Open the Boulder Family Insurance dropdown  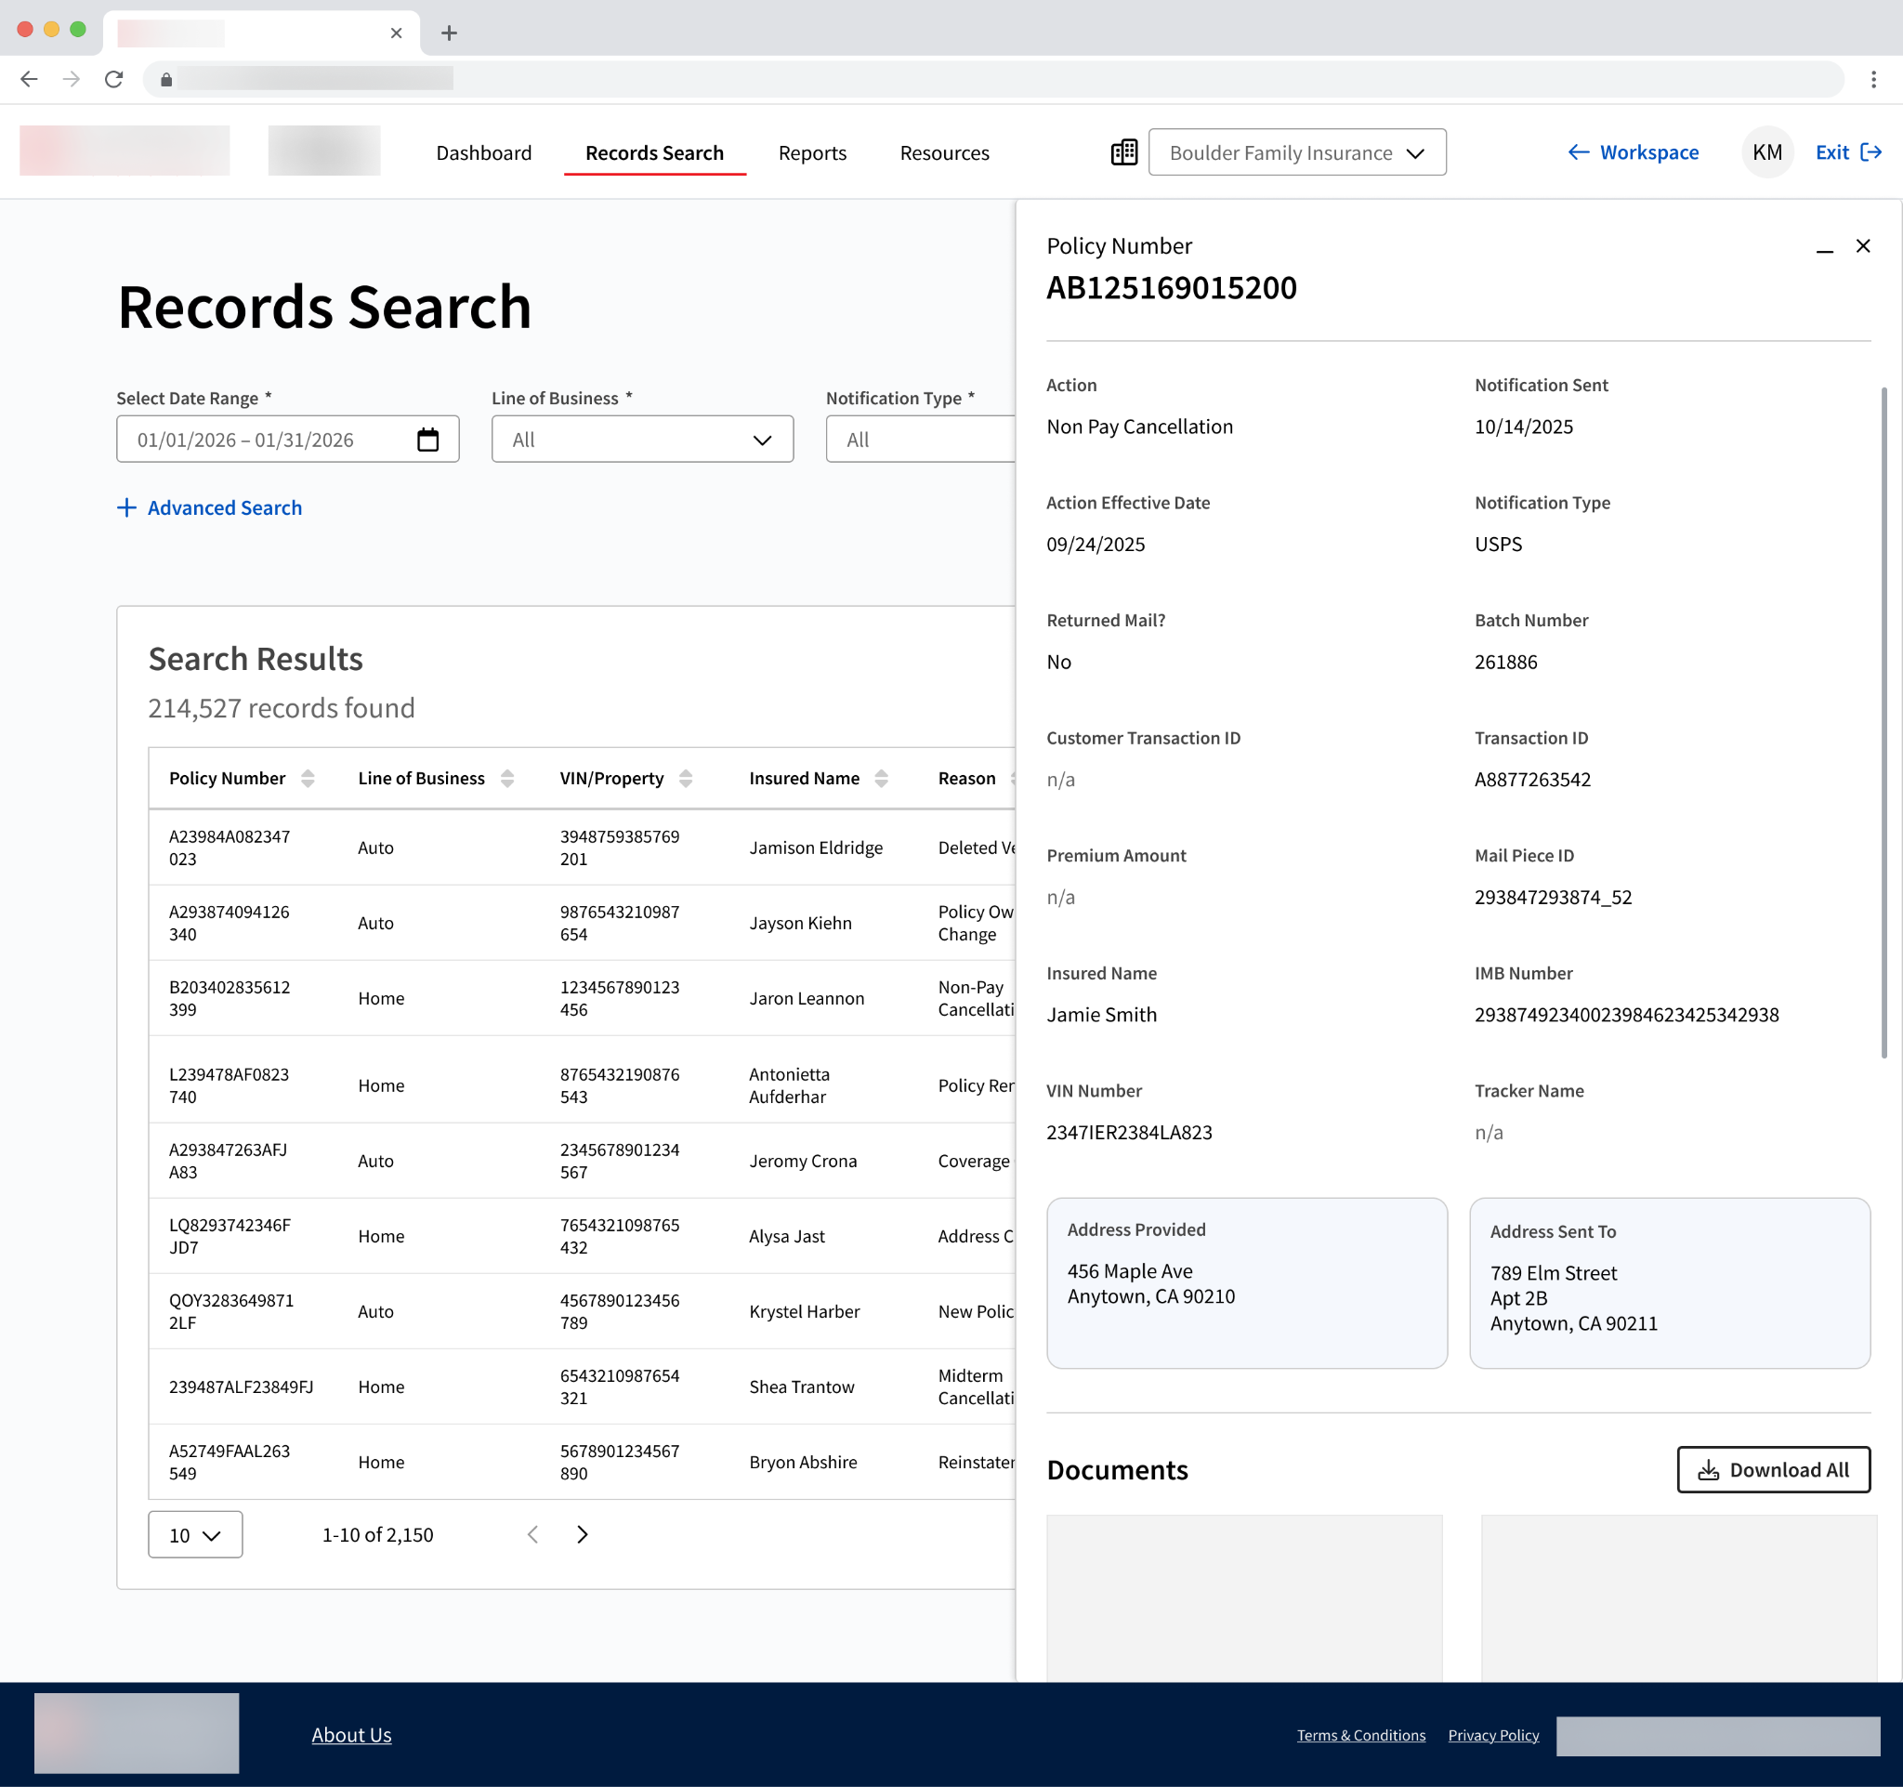pos(1296,152)
